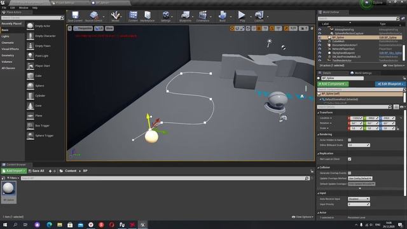Viewport: 407px width, 229px height.
Task: Select the Box Trigger icon
Action: pos(31,126)
